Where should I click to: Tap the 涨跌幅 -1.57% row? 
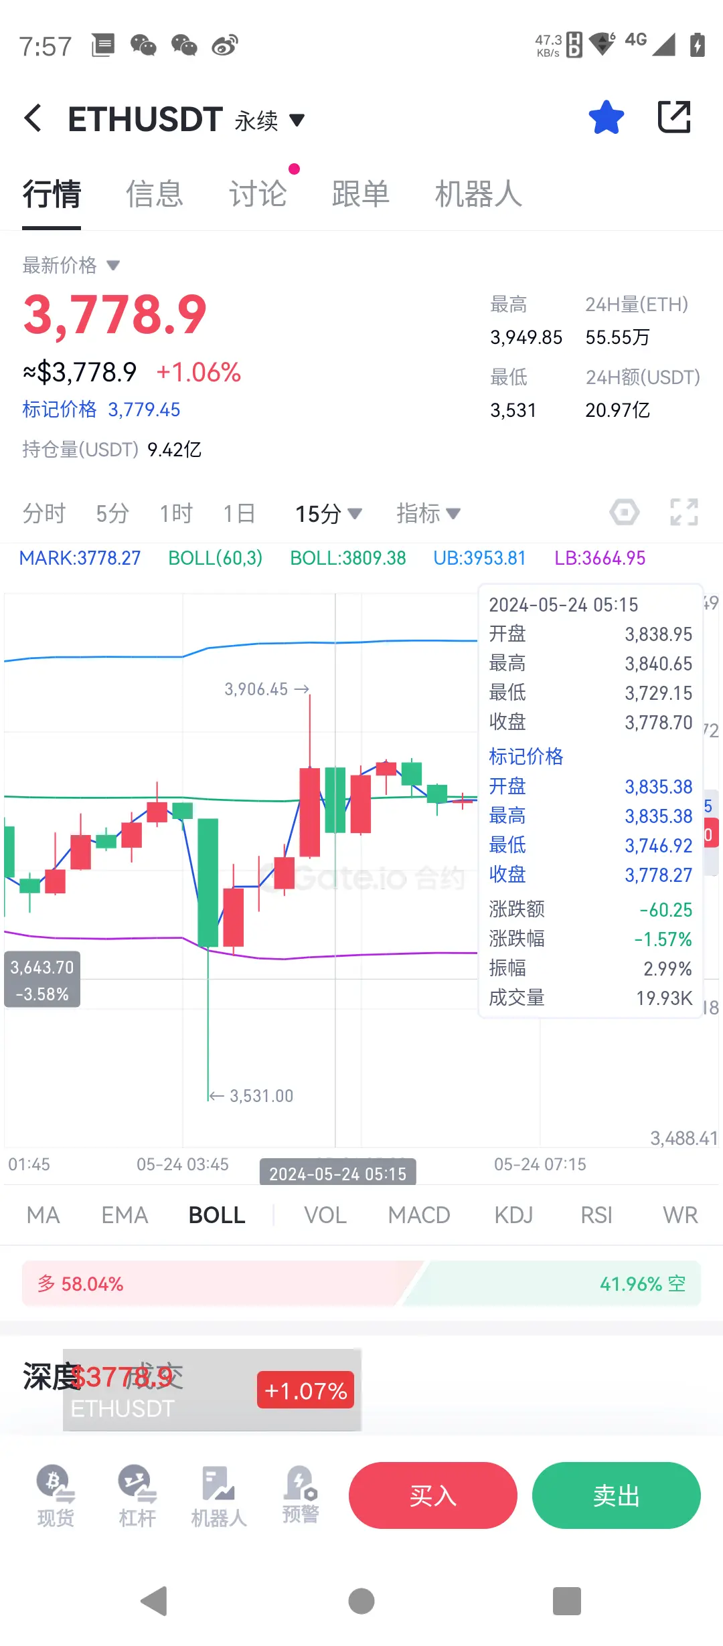(x=590, y=939)
